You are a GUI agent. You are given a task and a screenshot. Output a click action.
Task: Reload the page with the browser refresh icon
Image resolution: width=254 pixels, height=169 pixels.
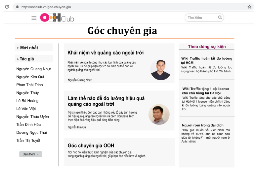point(7,7)
